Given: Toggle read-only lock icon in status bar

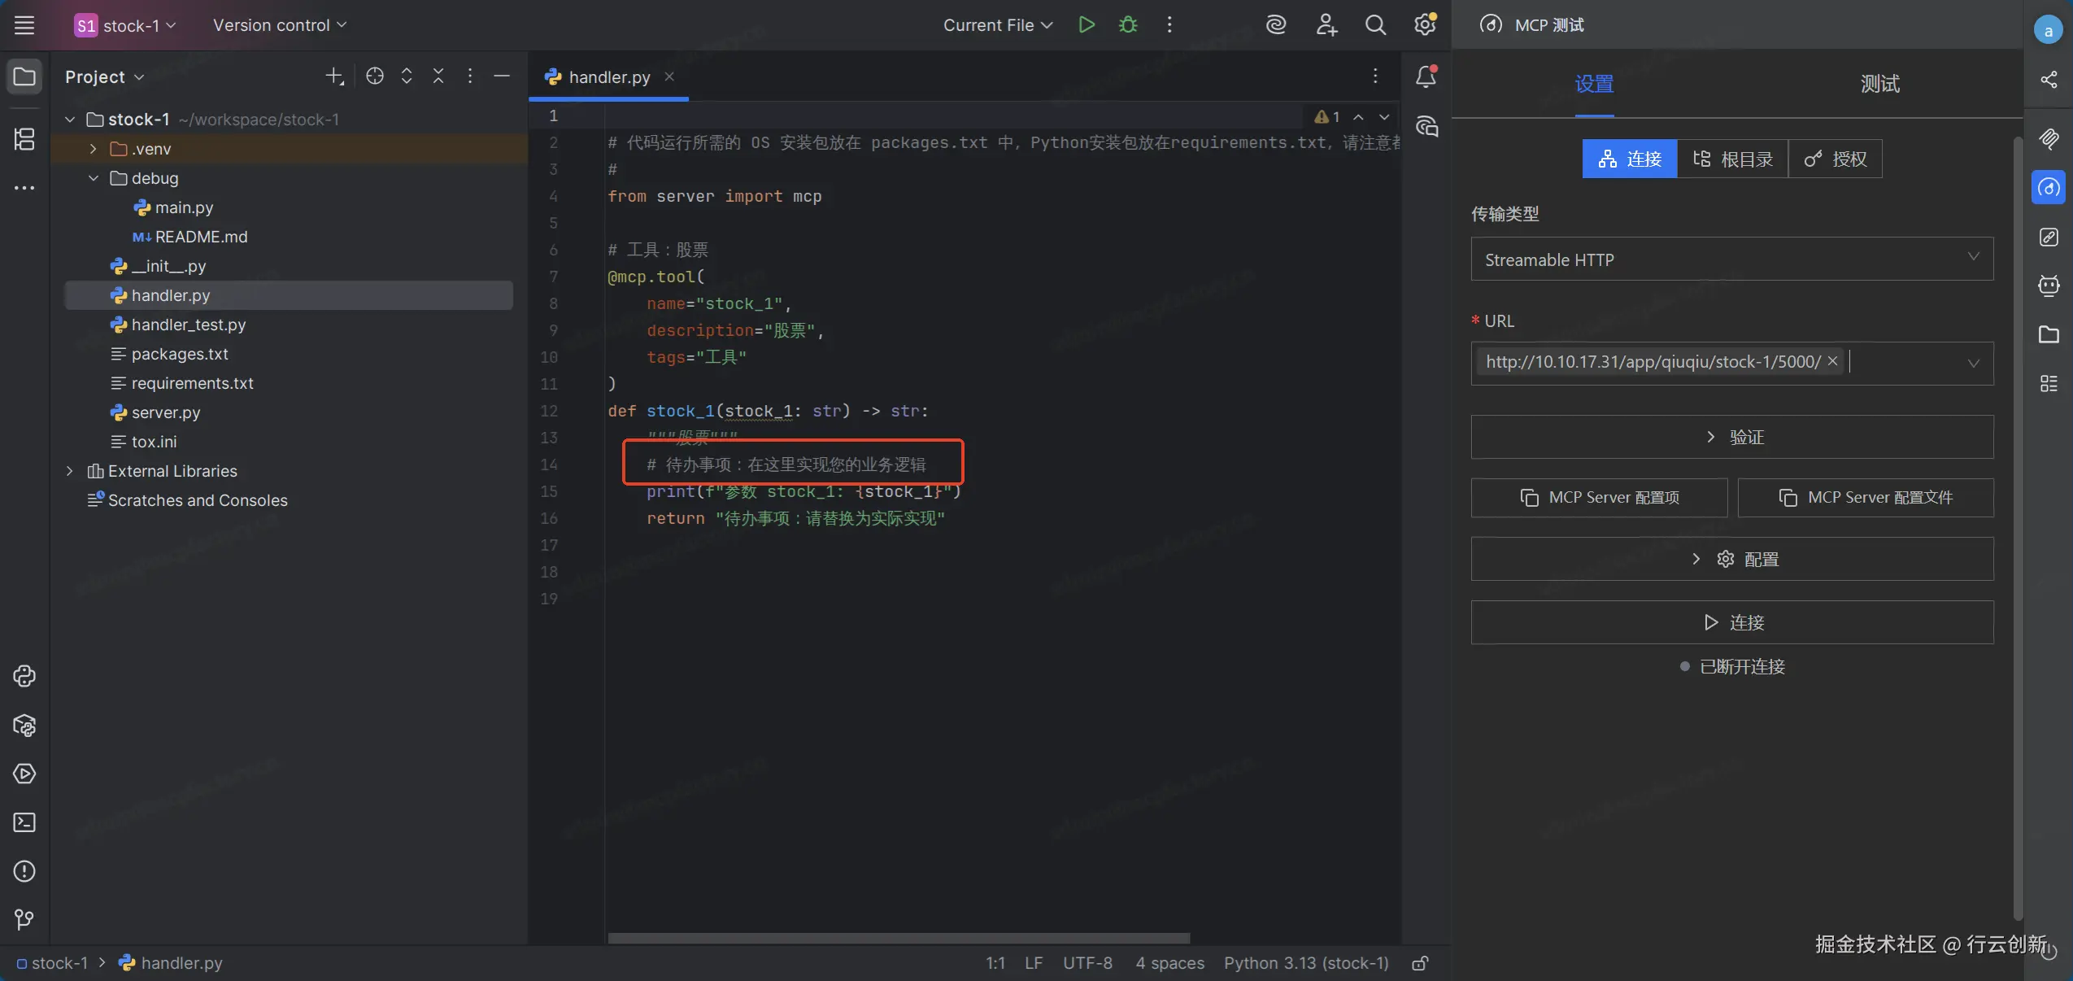Looking at the screenshot, I should tap(1420, 963).
